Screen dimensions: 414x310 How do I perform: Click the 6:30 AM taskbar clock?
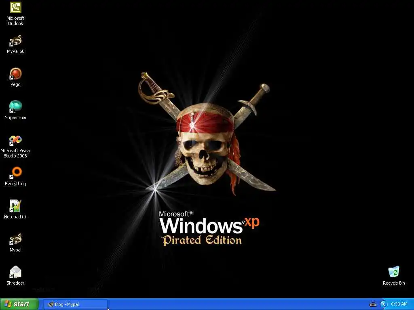[399, 304]
